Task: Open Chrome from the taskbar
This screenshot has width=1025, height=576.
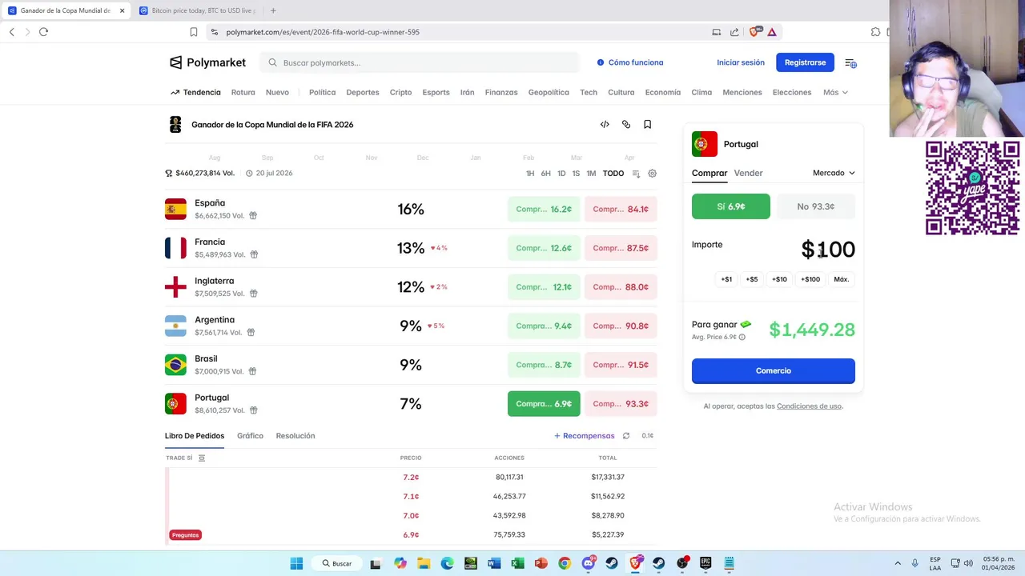Action: (x=565, y=563)
